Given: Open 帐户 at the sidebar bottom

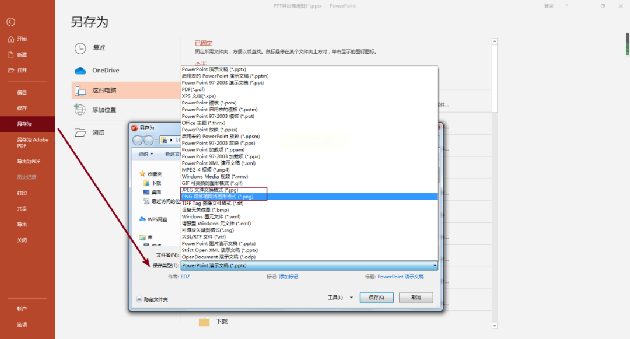Looking at the screenshot, I should [22, 309].
